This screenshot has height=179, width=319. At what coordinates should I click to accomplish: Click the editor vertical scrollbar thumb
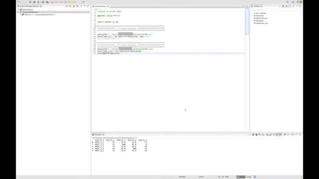click(247, 21)
